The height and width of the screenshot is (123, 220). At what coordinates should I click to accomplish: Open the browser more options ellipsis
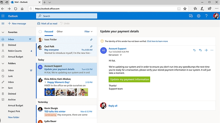click(x=216, y=9)
